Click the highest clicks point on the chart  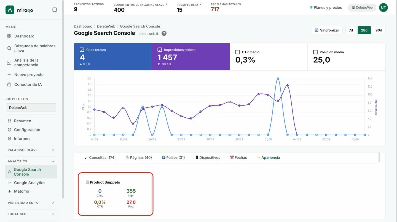point(278,79)
